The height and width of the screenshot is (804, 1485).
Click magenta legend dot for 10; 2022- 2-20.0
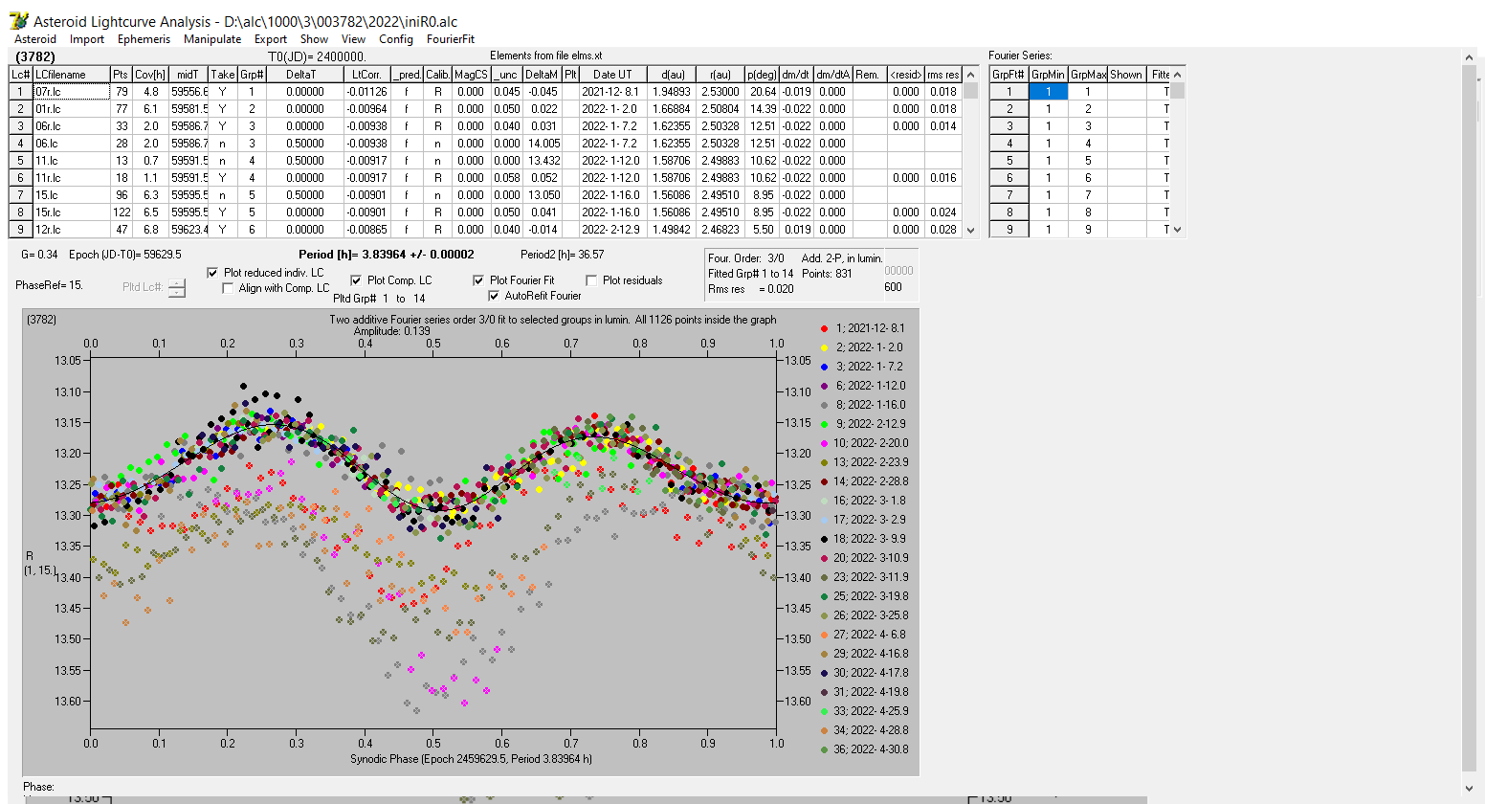point(824,443)
